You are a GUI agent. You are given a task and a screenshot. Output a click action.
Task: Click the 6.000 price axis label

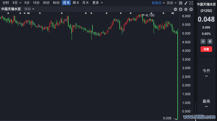[x=186, y=16]
